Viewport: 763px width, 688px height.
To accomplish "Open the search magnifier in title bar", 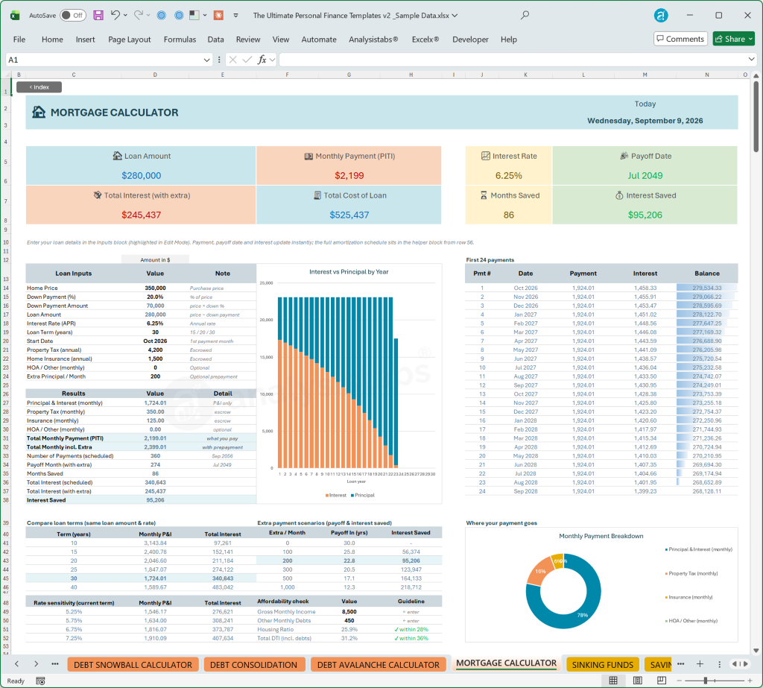I will click(x=525, y=15).
